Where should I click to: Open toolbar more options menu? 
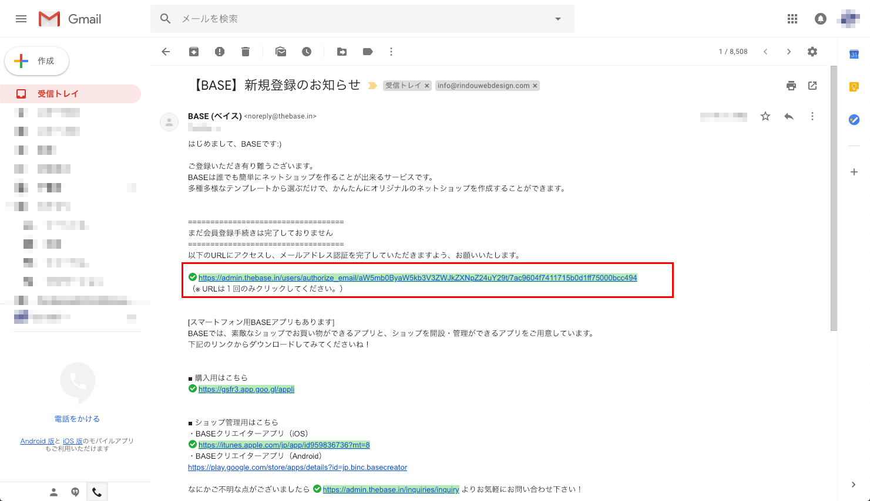391,52
